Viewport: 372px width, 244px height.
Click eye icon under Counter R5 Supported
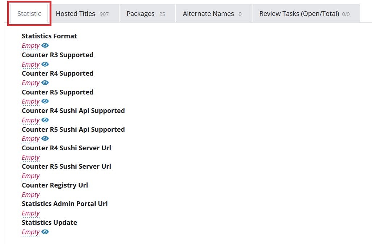coord(45,101)
